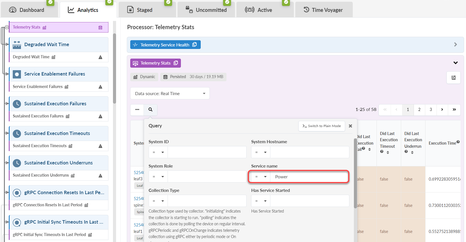Expand the Telemetry Service Health panel
The height and width of the screenshot is (242, 466).
456,44
